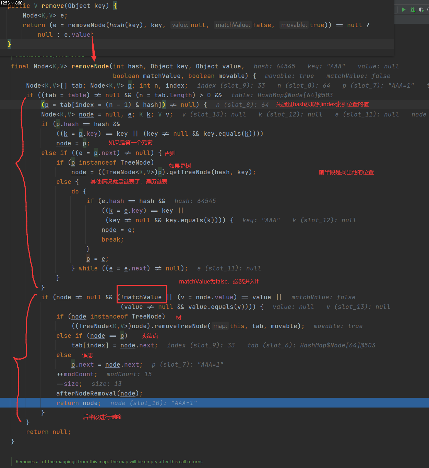Click 'p instanceof TreeNode' condition

[111, 163]
